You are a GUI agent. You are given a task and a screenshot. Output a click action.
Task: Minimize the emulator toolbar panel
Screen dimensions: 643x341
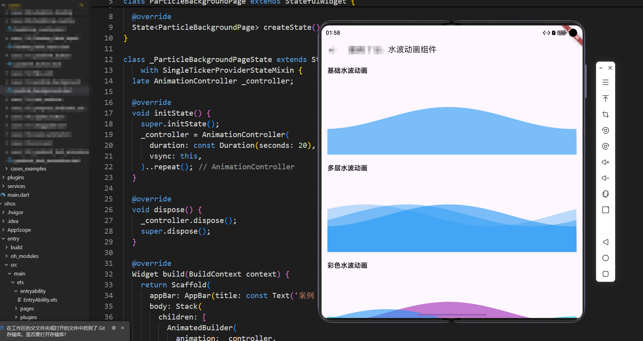[601, 68]
